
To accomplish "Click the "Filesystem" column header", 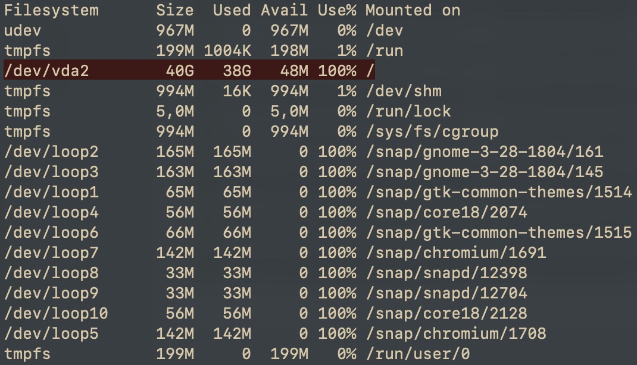I will click(x=51, y=10).
